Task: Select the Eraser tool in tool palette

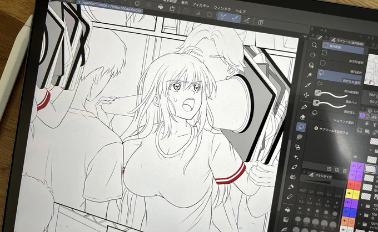Action: [x=302, y=117]
